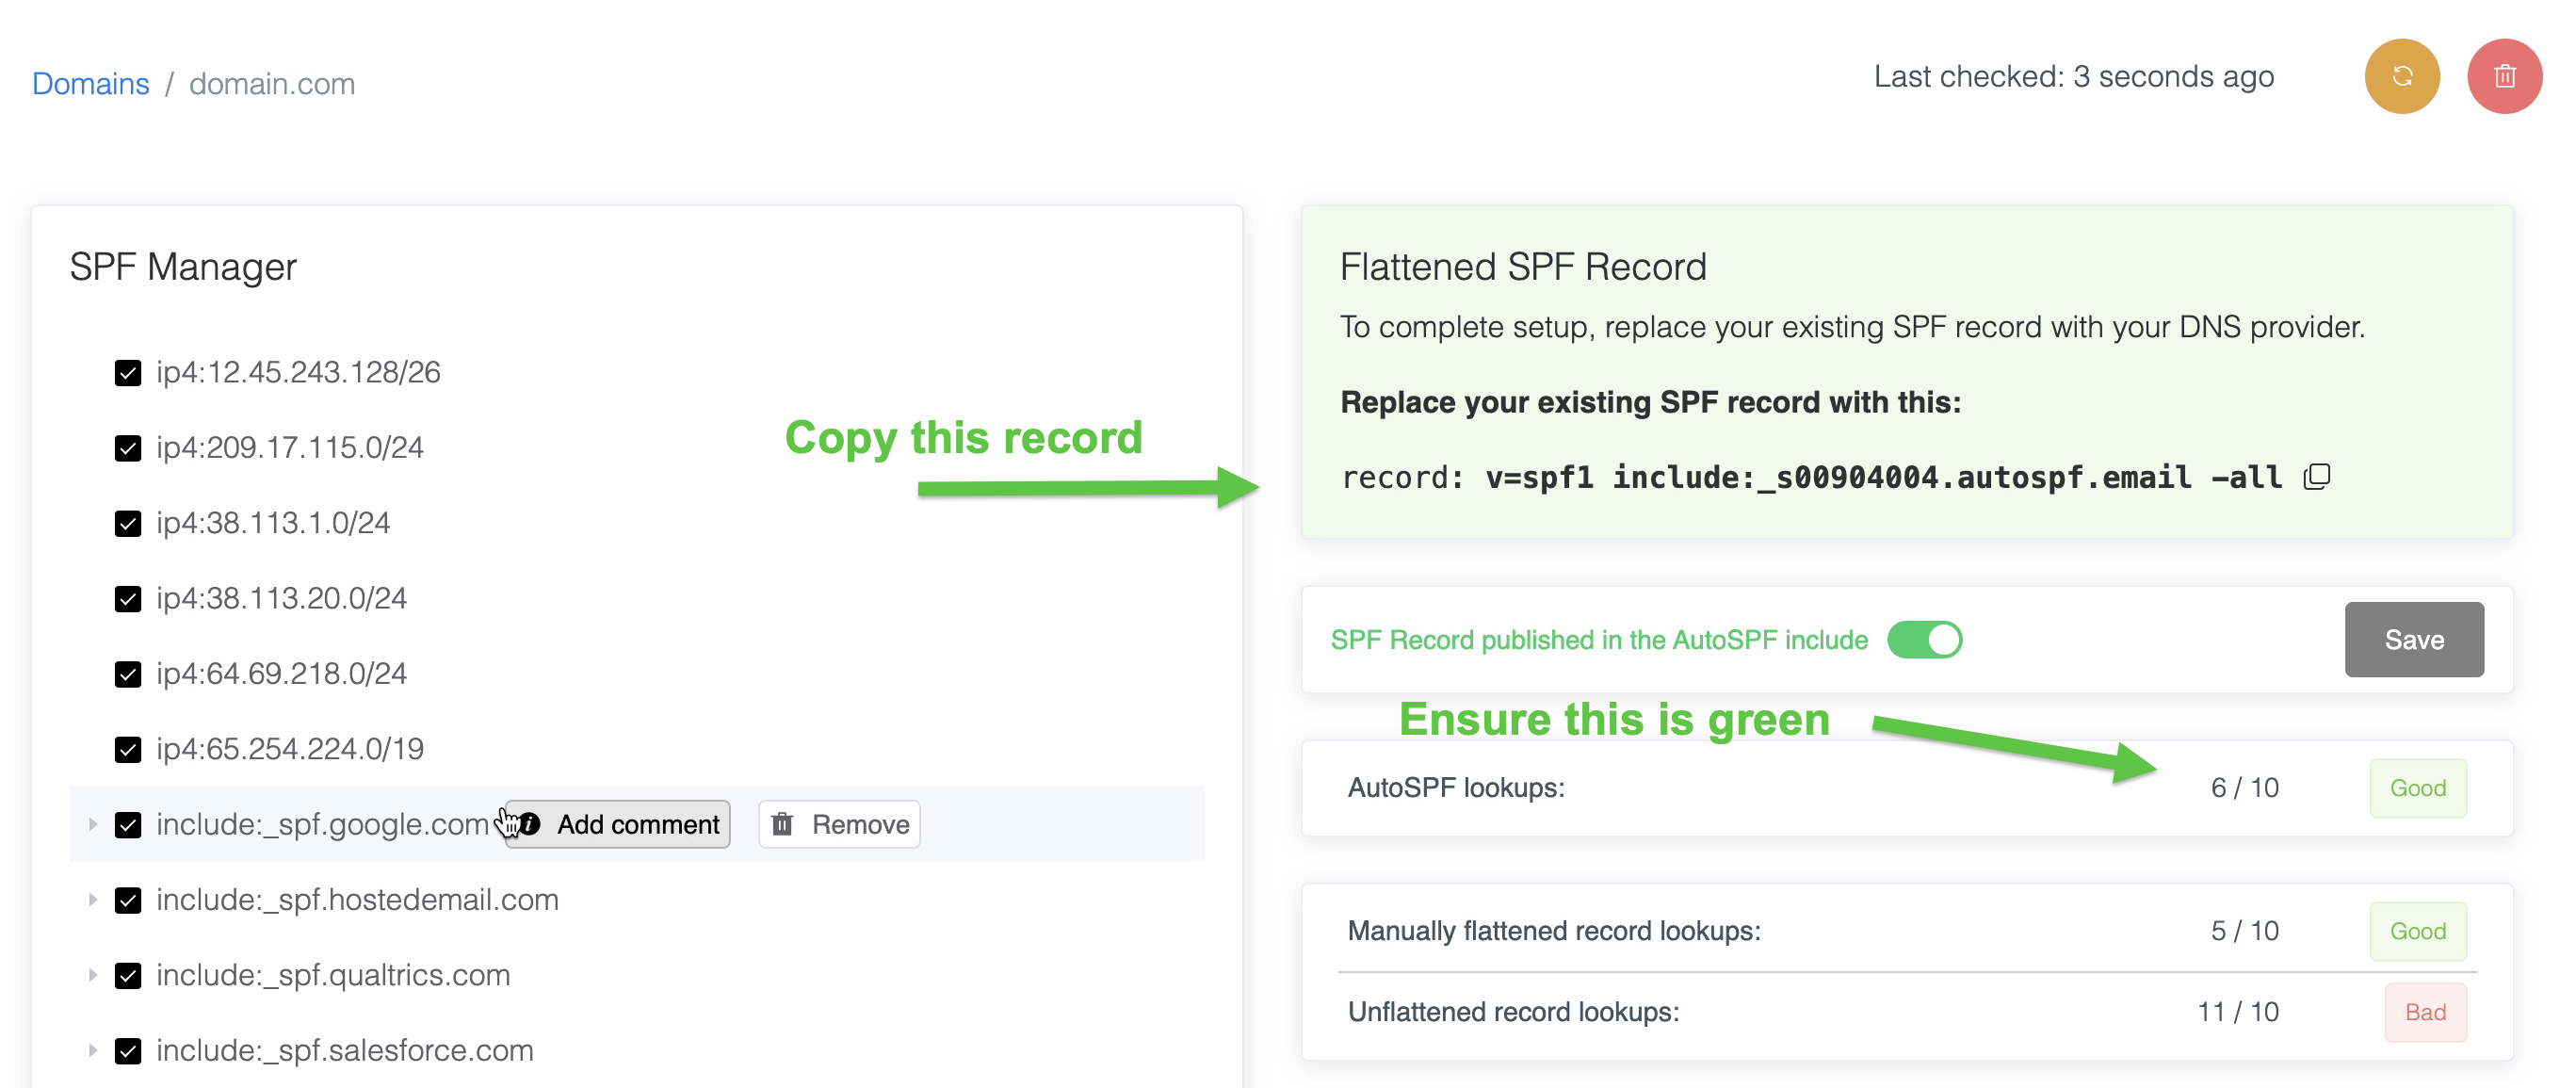2576x1088 pixels.
Task: Click the Good badge for AutoSPF lookups
Action: [x=2417, y=788]
